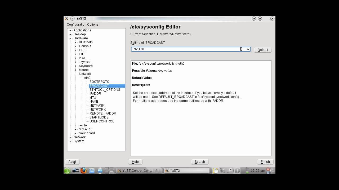Click the virtual desktop pager
The width and height of the screenshot is (339, 190).
click(109, 171)
